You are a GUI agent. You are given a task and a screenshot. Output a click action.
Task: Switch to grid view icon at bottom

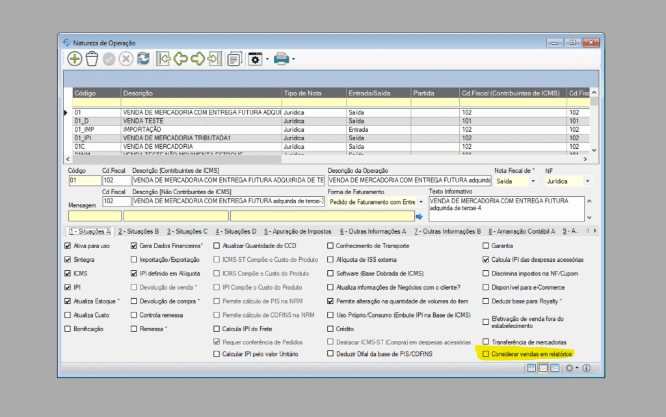point(531,368)
